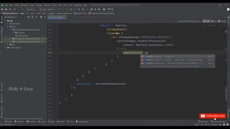This screenshot has height=129, width=230.
Task: Open the Project tool window side tab
Action: (1, 20)
